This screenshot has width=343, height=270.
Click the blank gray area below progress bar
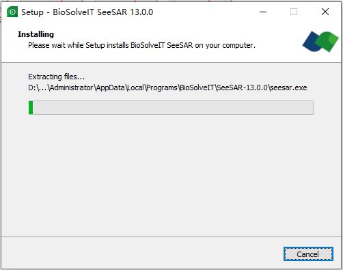click(171, 176)
